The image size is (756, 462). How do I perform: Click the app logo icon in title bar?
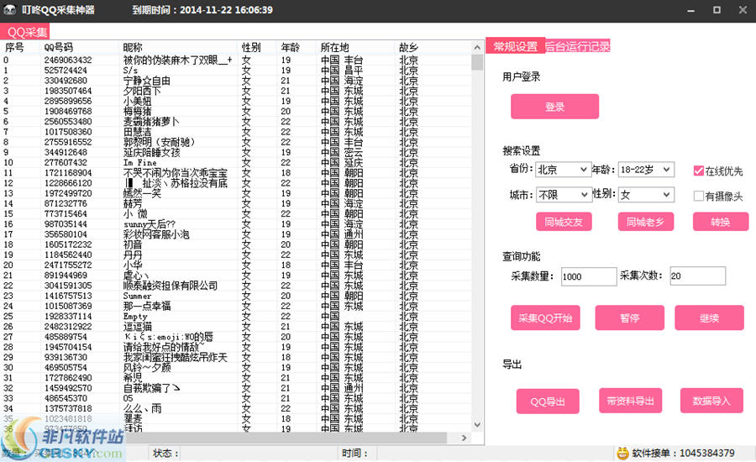point(9,9)
